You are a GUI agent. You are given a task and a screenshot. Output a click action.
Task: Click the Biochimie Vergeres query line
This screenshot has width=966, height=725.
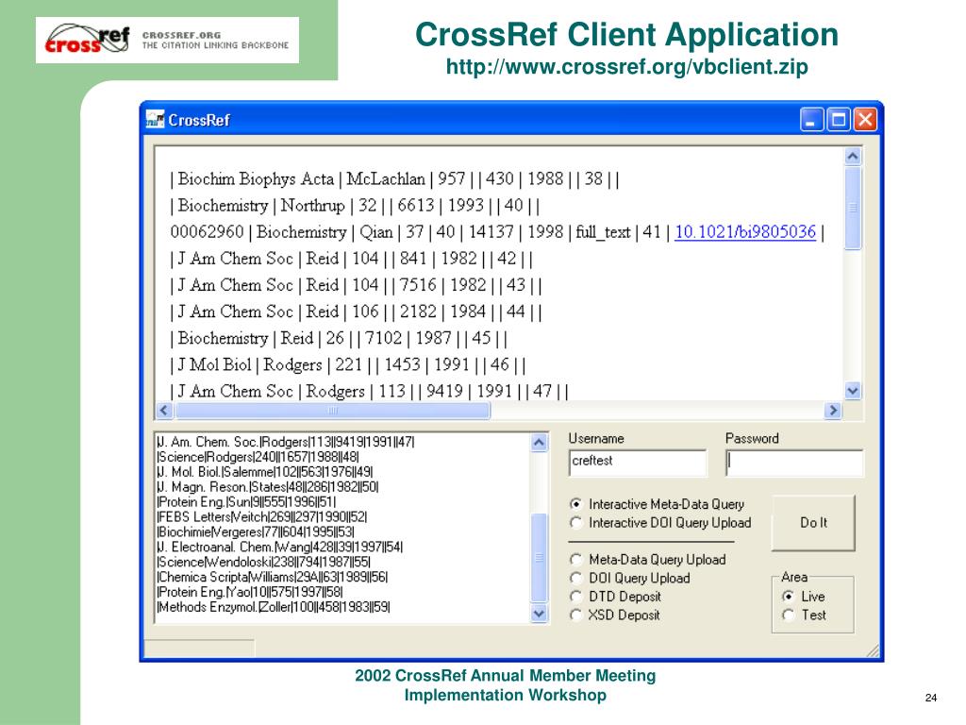click(x=256, y=531)
